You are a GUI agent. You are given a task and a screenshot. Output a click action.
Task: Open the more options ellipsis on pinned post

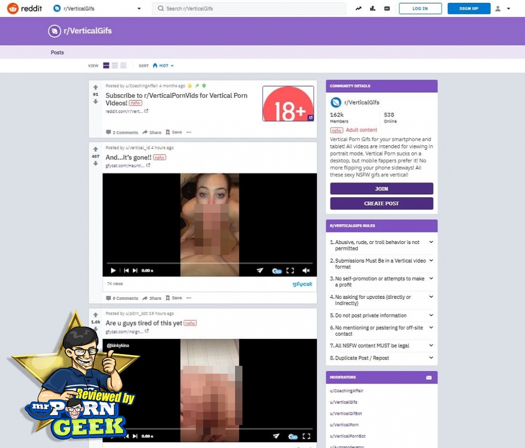tap(189, 133)
